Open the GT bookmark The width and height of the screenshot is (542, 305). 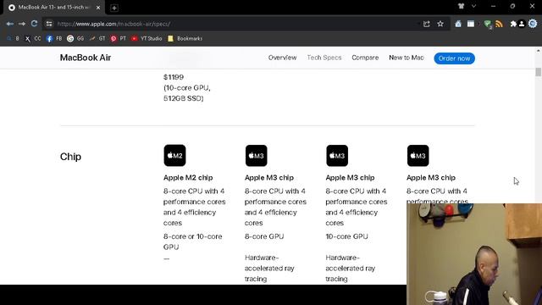(97, 38)
